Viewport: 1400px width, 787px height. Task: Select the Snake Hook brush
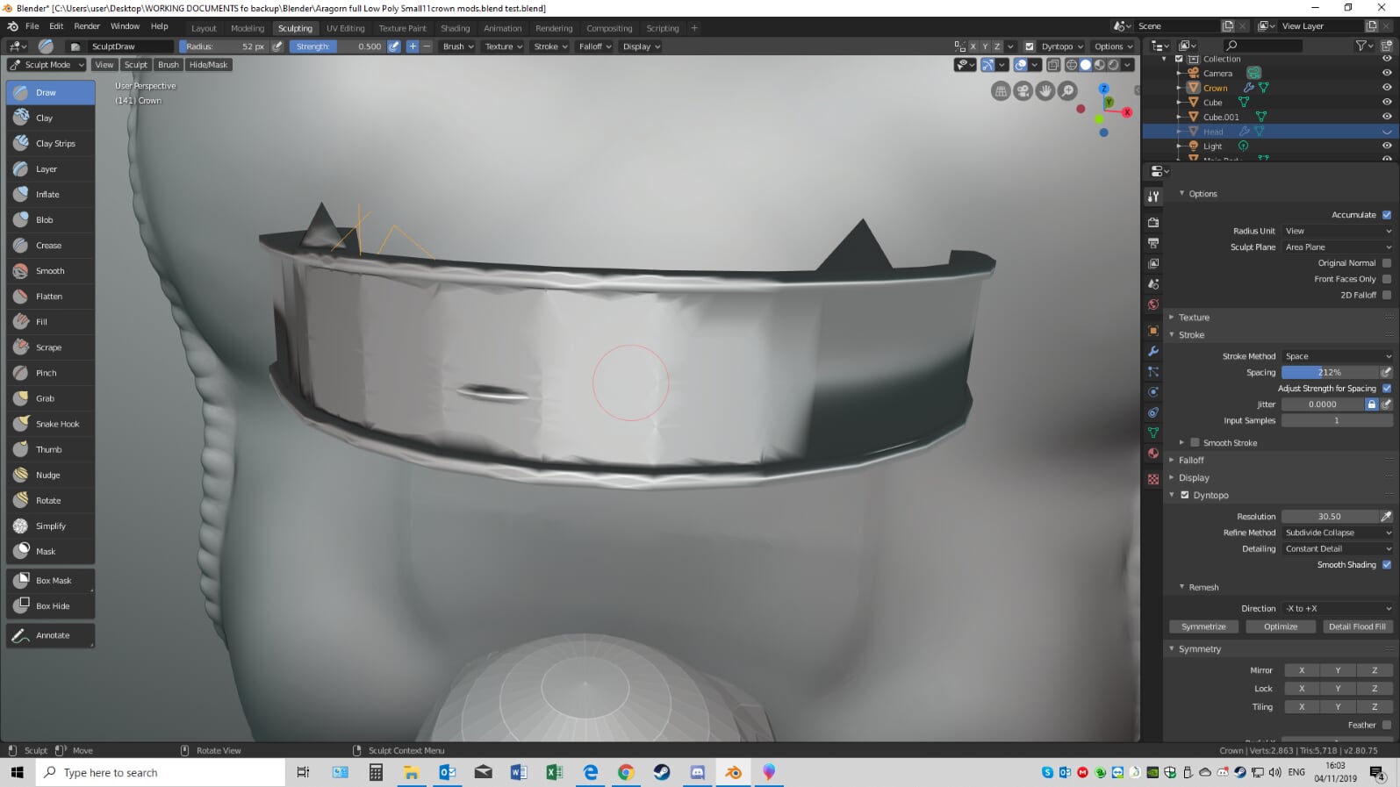(x=51, y=423)
